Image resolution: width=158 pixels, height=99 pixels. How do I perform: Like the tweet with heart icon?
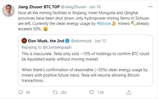click(x=91, y=92)
